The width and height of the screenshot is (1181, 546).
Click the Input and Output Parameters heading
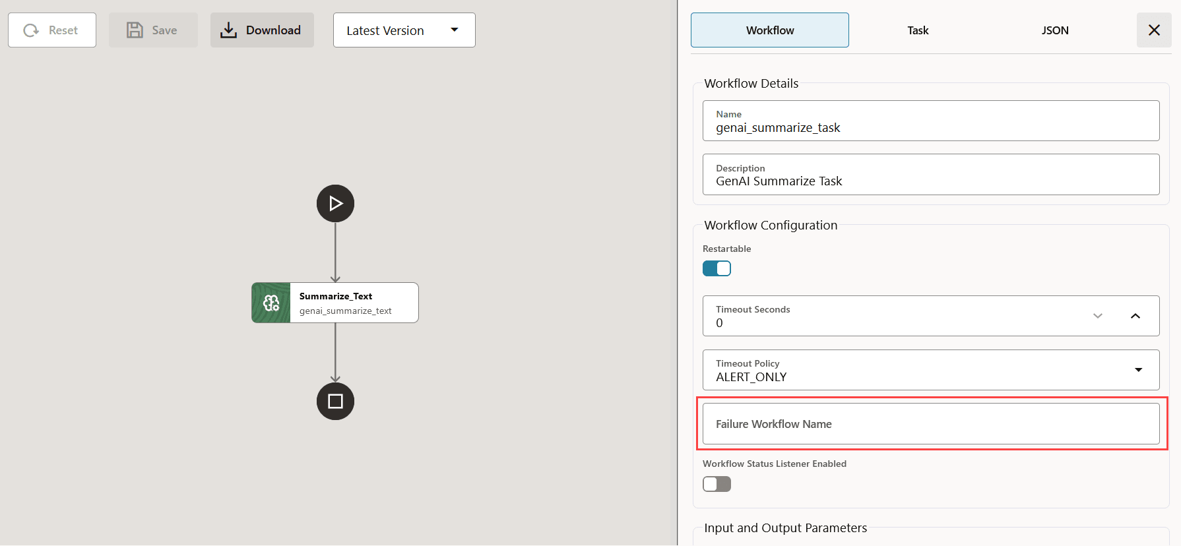(x=785, y=528)
